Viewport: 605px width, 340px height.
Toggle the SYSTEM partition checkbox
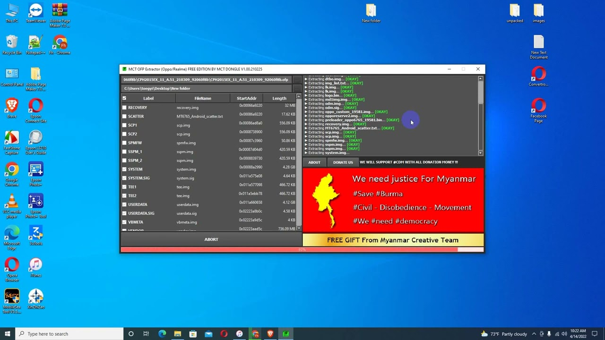pos(124,169)
